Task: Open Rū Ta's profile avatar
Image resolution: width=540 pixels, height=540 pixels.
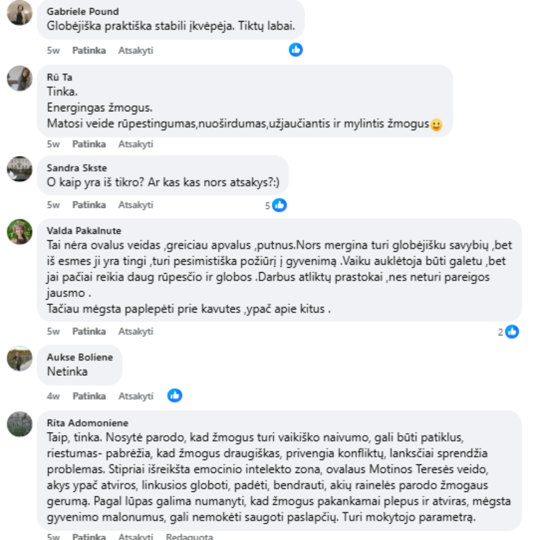Action: tap(19, 78)
